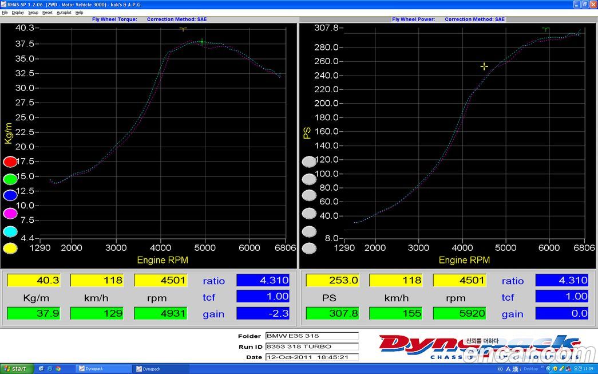The image size is (598, 374).
Task: Select the green run color circle
Action: (10, 179)
